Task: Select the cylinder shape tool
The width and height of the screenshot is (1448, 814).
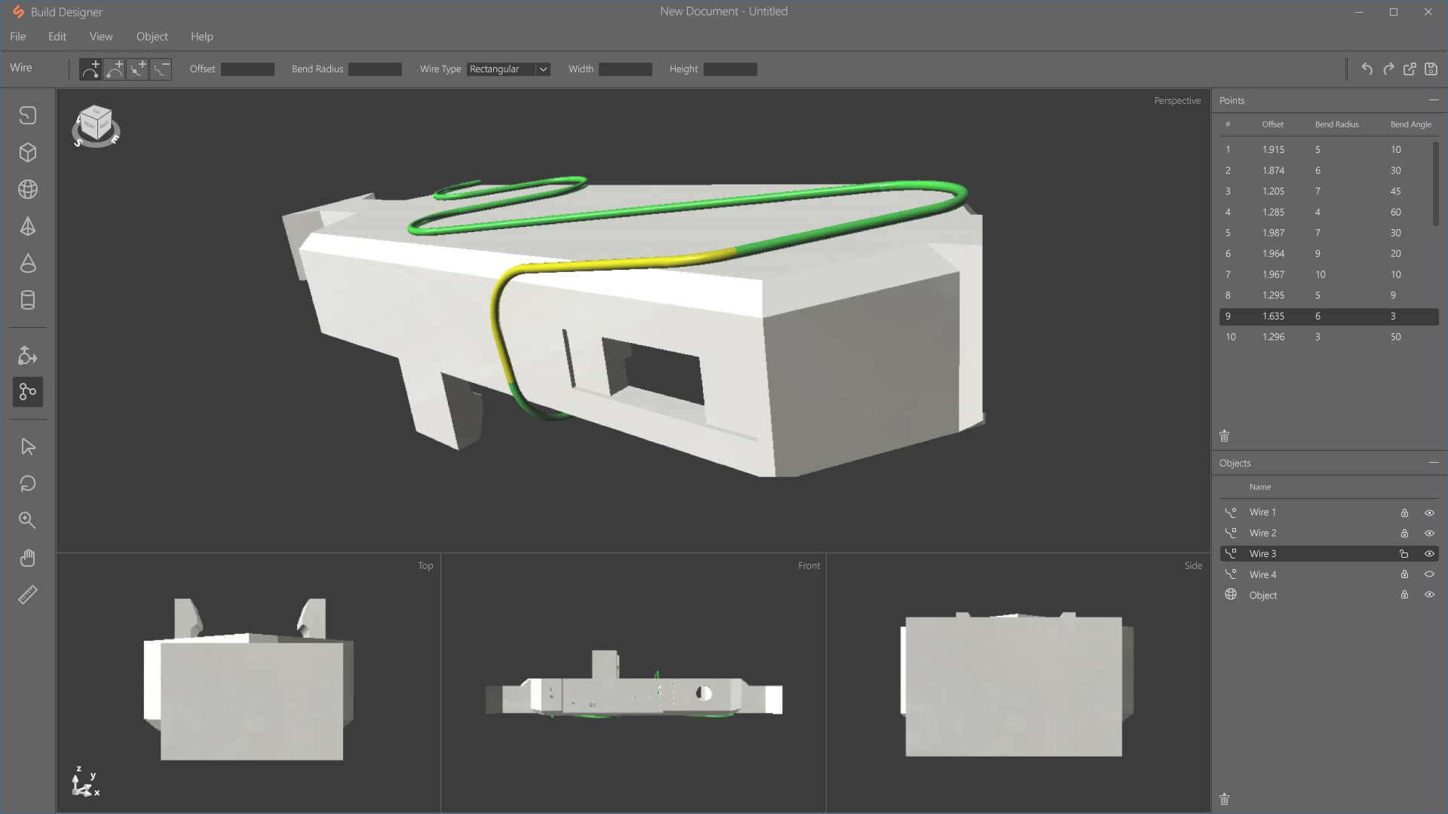Action: 28,300
